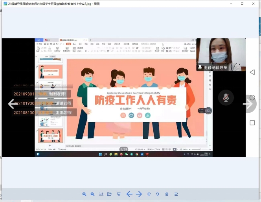Screen dimensions: 261x202
Task: Open the more options list icon
Action: 176,194
